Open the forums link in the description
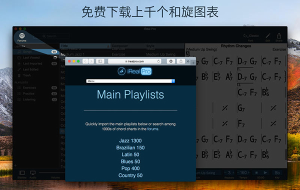300x190 pixels. (152, 129)
